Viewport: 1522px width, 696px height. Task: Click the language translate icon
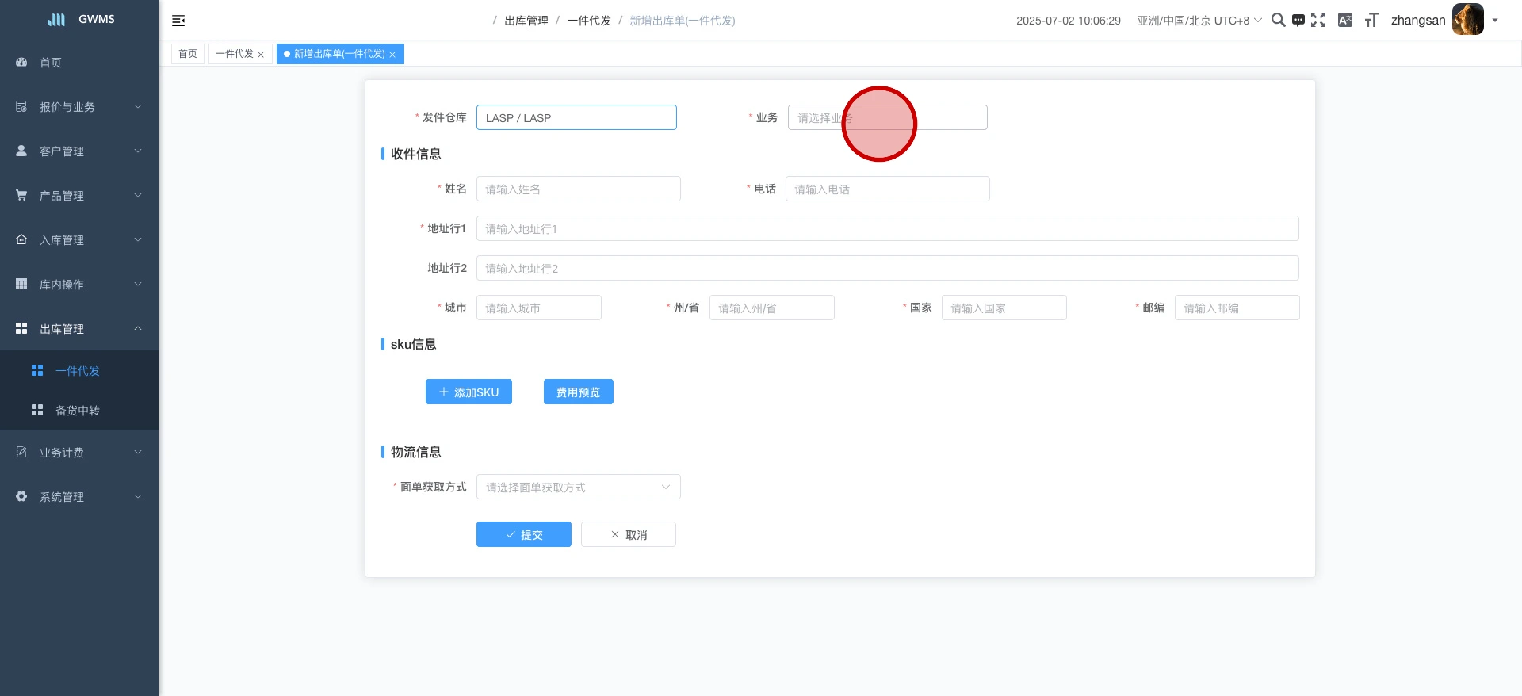[1345, 20]
